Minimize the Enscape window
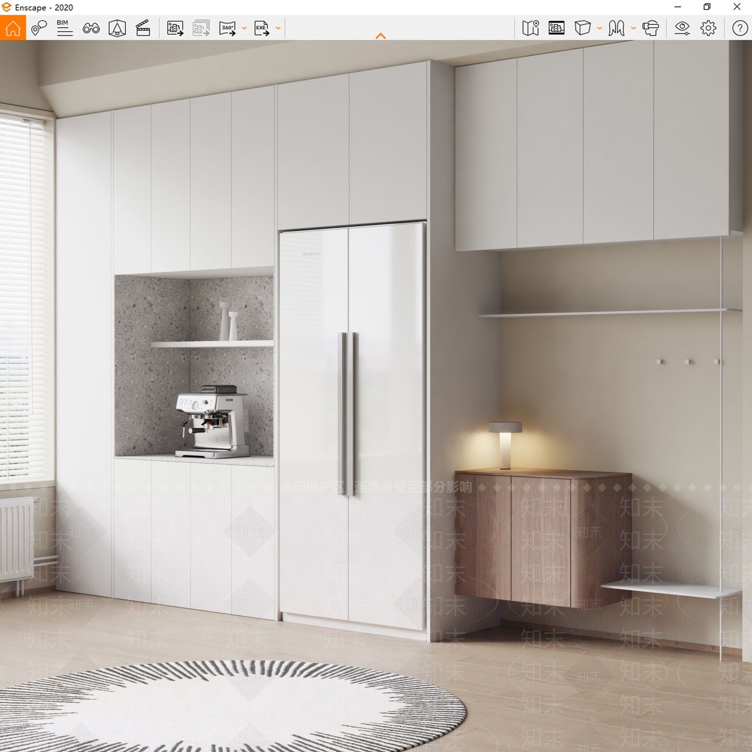Image resolution: width=752 pixels, height=752 pixels. 678,7
